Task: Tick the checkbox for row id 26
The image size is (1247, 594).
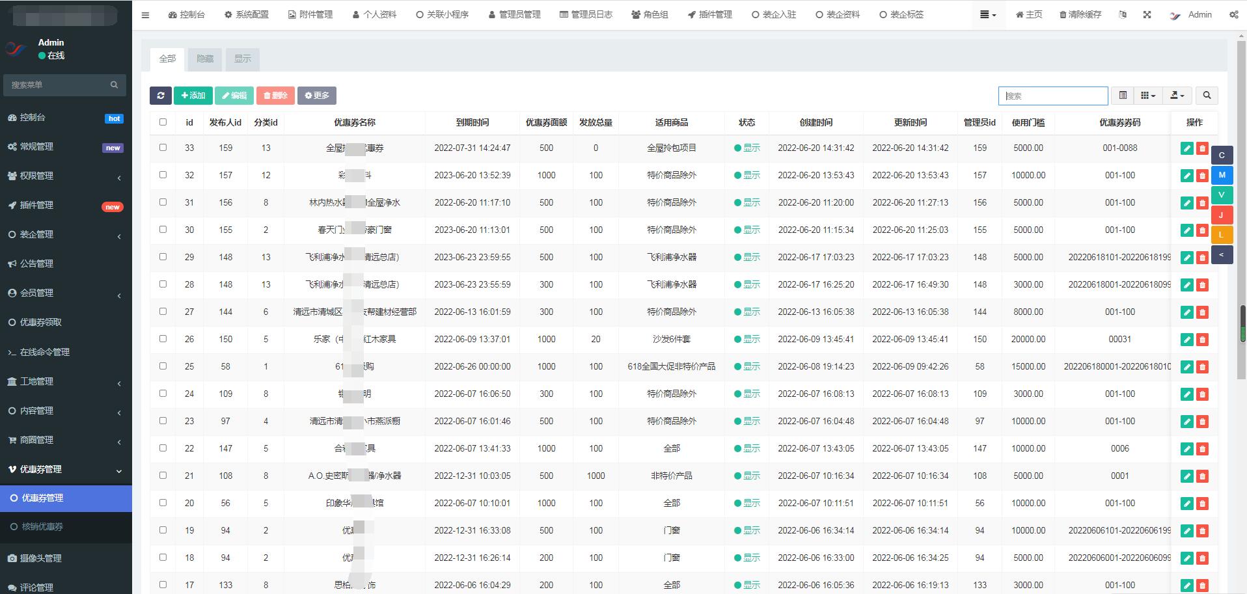Action: click(x=163, y=339)
